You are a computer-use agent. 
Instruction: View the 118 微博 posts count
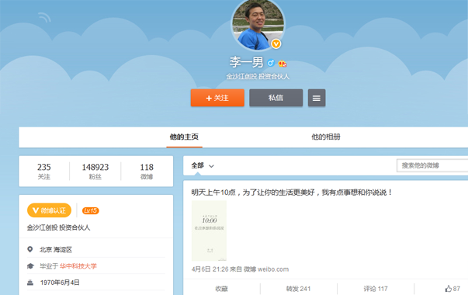[x=147, y=171]
